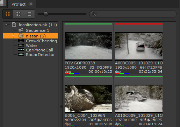Switch to plain list view
The height and width of the screenshot is (127, 180).
[x=29, y=14]
